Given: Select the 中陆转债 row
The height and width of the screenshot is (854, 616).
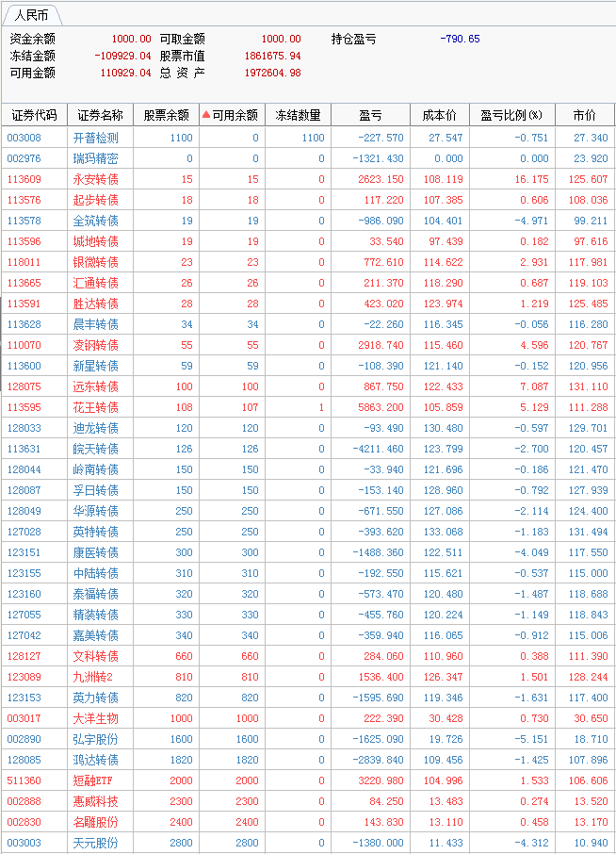Looking at the screenshot, I should coord(308,572).
